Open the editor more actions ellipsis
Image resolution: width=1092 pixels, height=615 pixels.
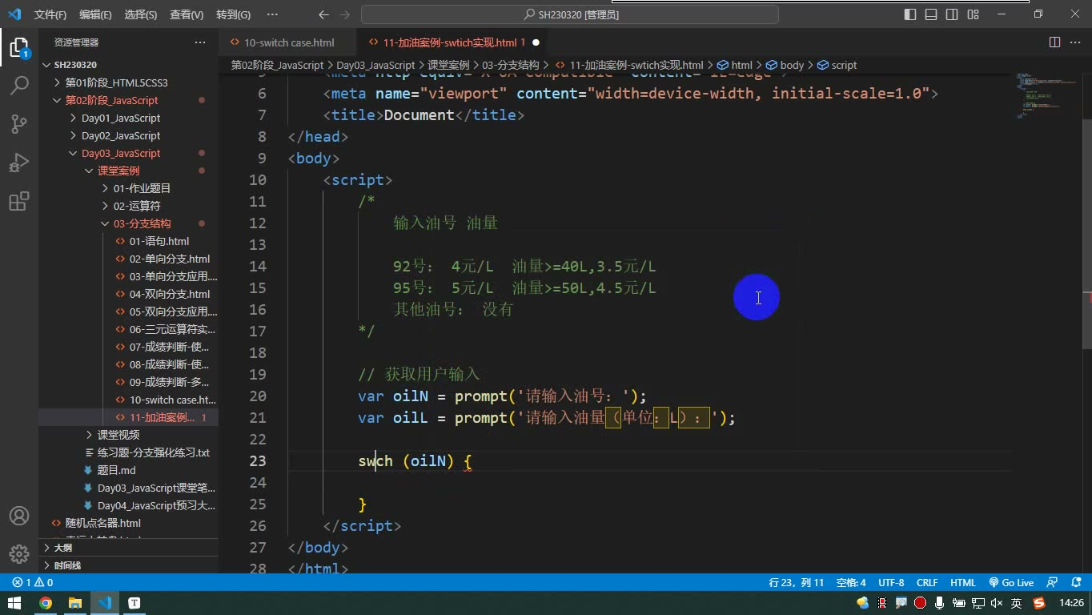point(1076,42)
